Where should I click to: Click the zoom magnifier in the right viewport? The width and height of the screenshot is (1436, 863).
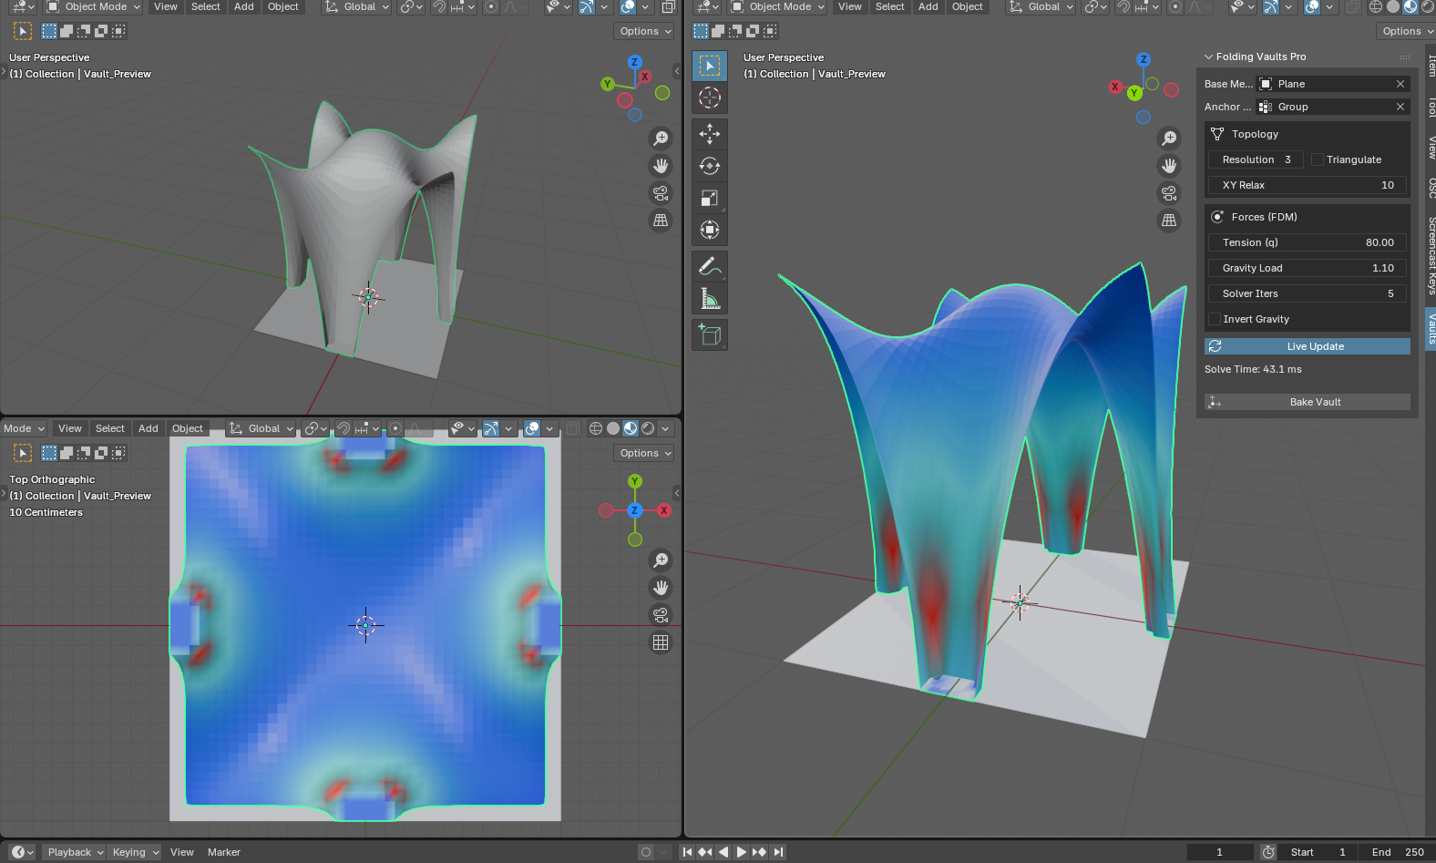(x=1169, y=139)
